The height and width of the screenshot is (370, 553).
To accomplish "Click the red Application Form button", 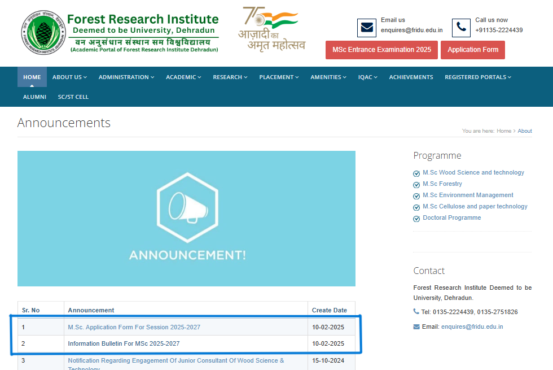I will click(x=473, y=50).
